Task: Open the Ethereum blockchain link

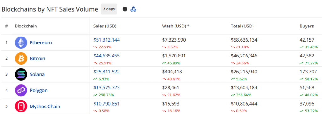Action: click(41, 43)
